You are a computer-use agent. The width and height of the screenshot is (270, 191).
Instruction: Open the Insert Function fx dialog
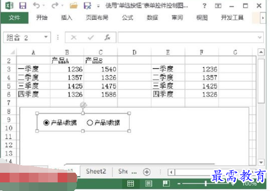point(108,37)
